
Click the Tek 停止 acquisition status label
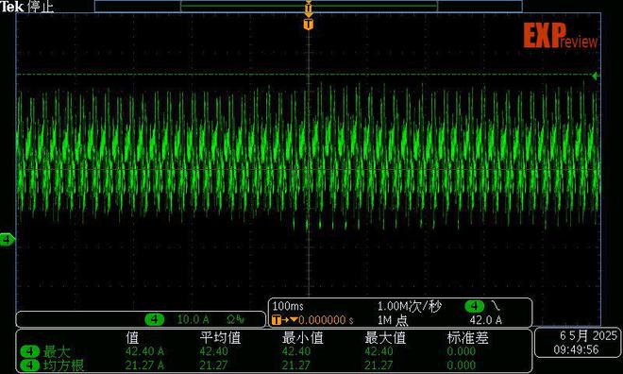tap(26, 7)
